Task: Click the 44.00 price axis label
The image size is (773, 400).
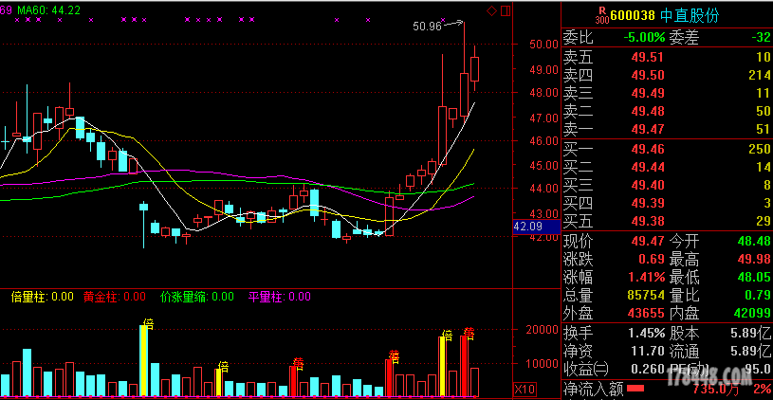Action: tap(544, 189)
